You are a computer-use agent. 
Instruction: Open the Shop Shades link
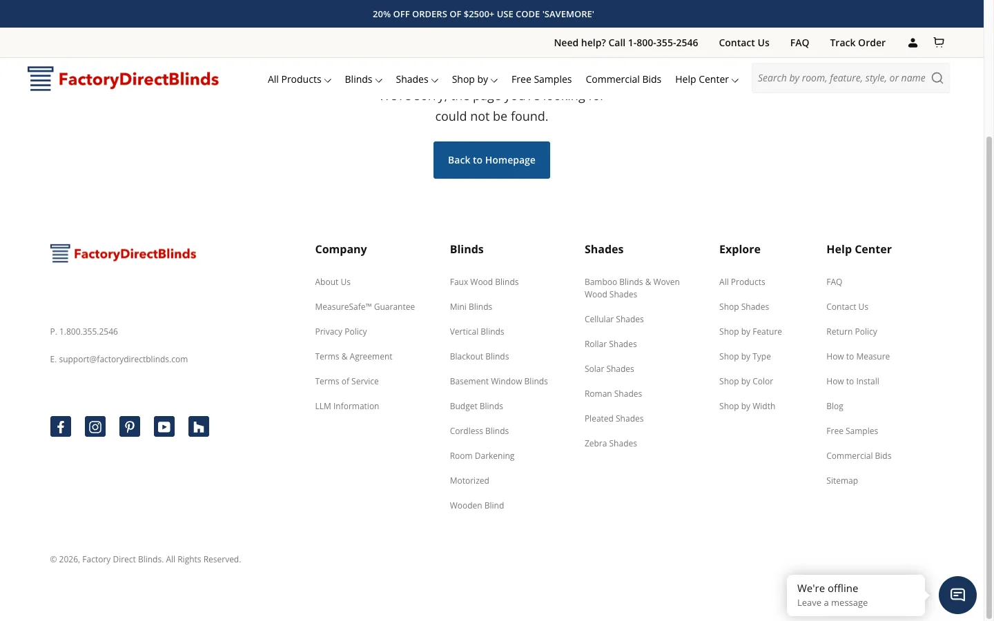(744, 307)
